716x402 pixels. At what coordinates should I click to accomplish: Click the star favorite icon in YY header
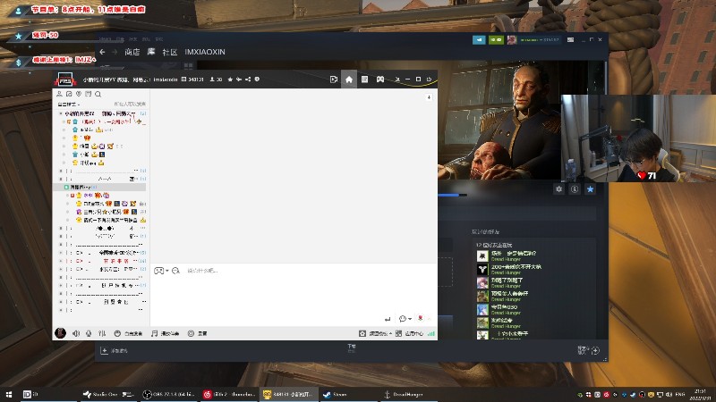(230, 80)
